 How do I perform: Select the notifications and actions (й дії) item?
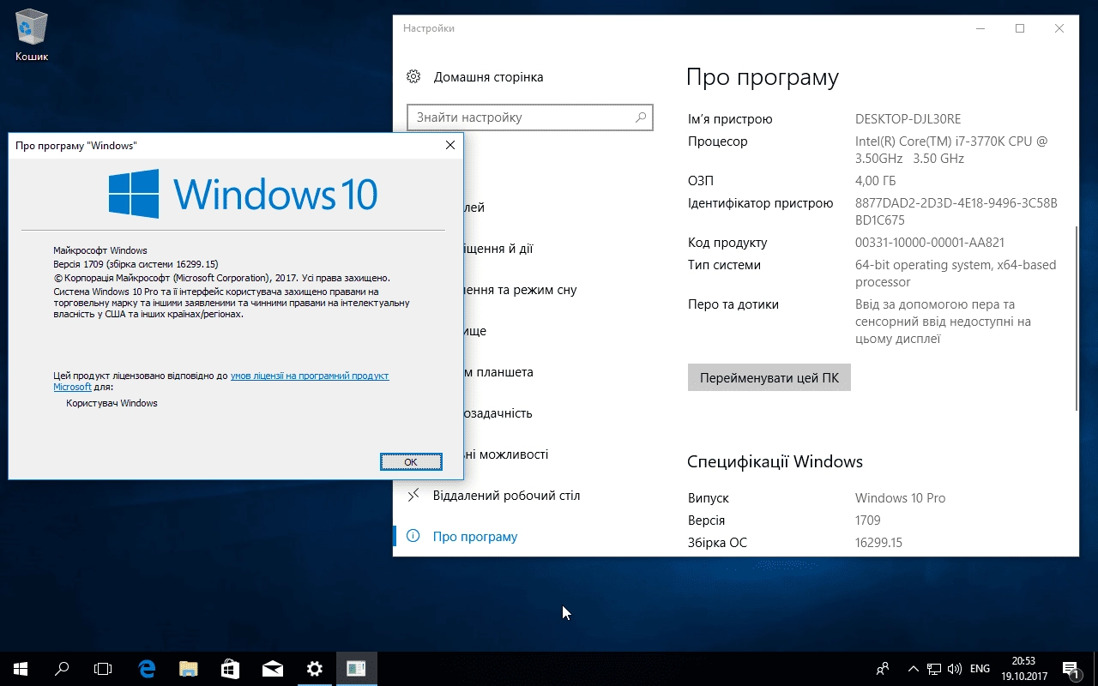pos(498,249)
